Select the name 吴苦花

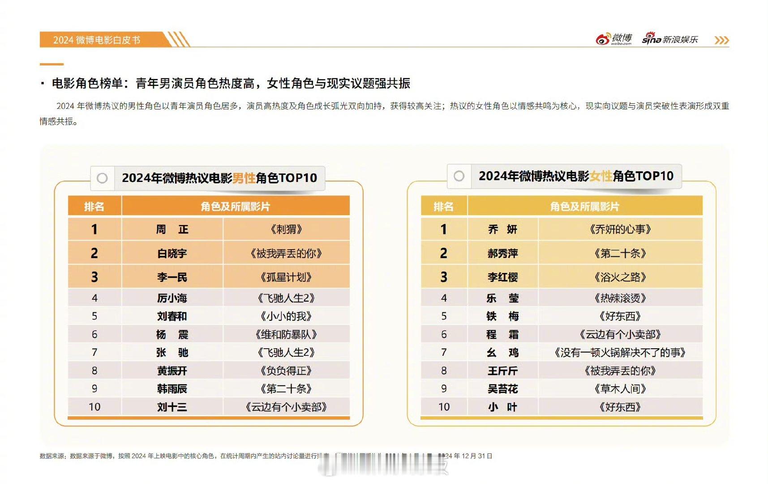tap(502, 389)
